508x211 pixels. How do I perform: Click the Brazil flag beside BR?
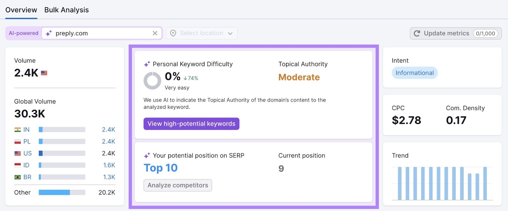[18, 177]
